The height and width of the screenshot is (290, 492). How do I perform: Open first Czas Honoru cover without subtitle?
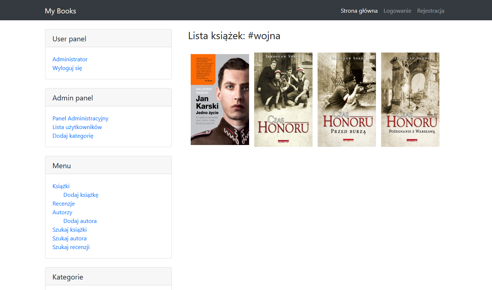point(283,100)
